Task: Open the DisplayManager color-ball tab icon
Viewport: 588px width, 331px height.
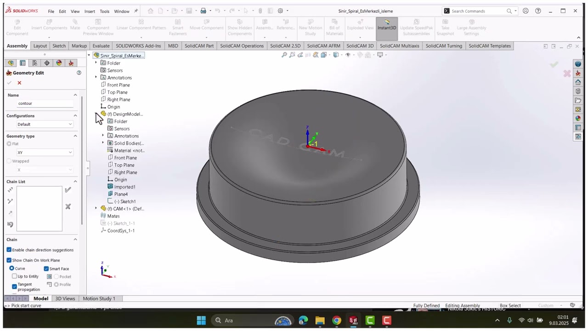Action: pyautogui.click(x=59, y=63)
